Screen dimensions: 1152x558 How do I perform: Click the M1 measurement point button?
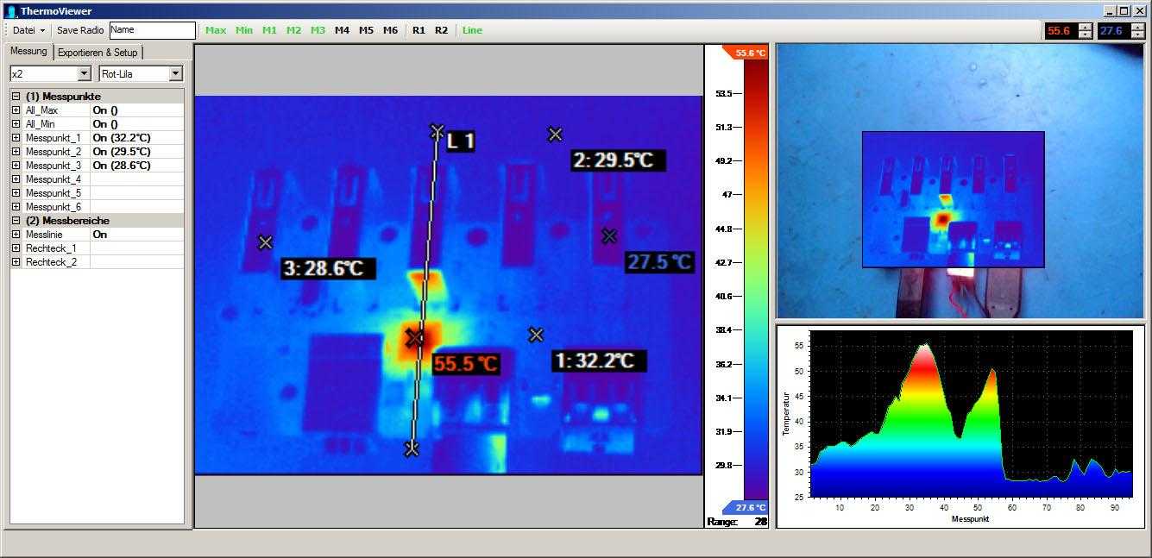[x=269, y=30]
